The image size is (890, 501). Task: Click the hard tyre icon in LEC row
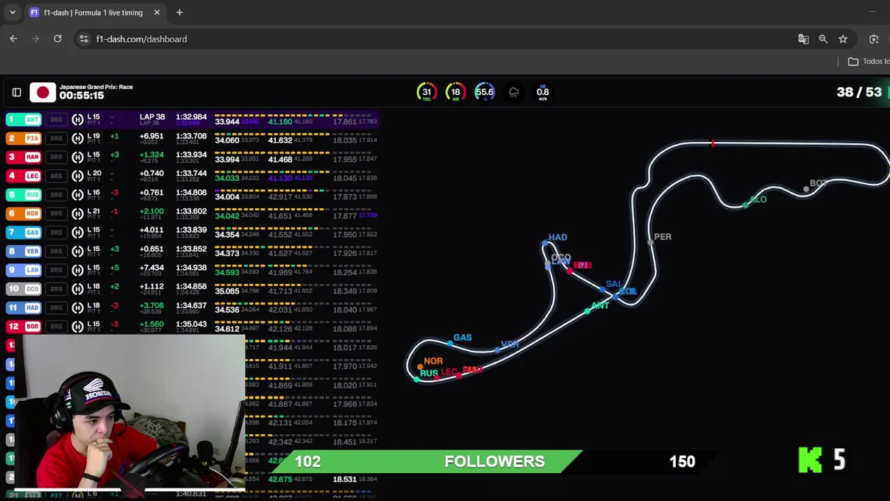pos(77,176)
